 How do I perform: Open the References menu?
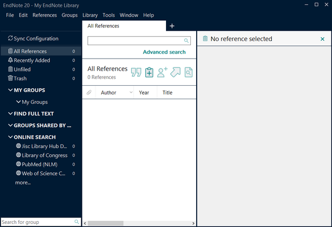(x=45, y=15)
